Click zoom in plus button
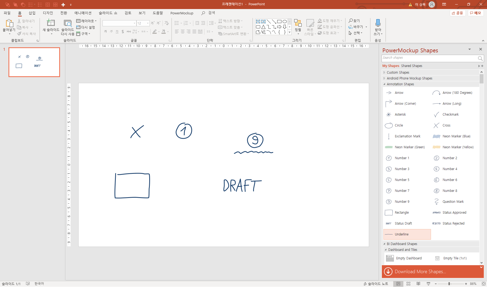 point(466,284)
